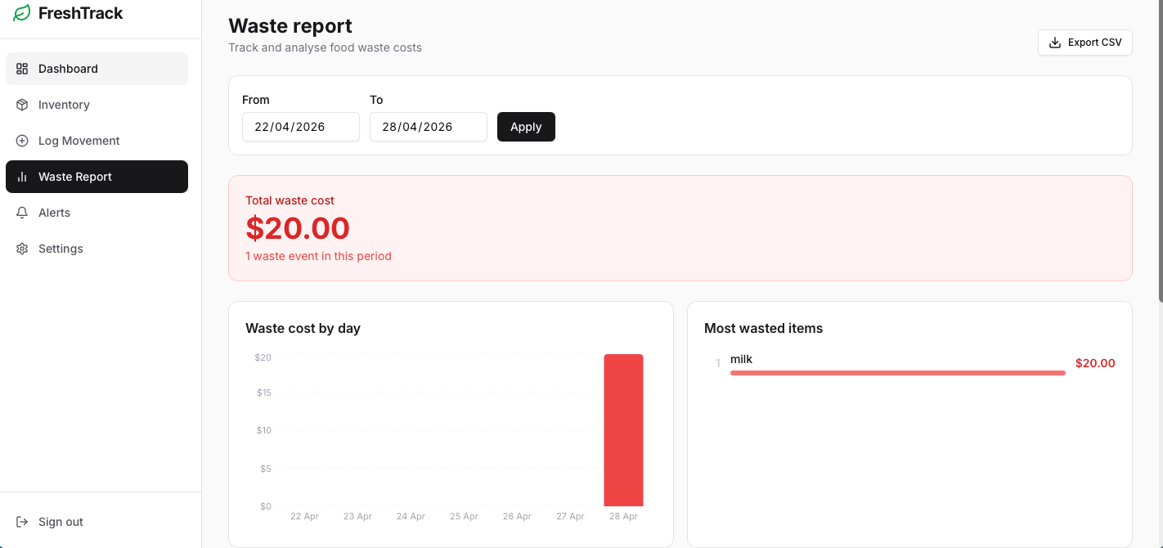Click the To date field showing 28/04/2026

click(x=428, y=127)
